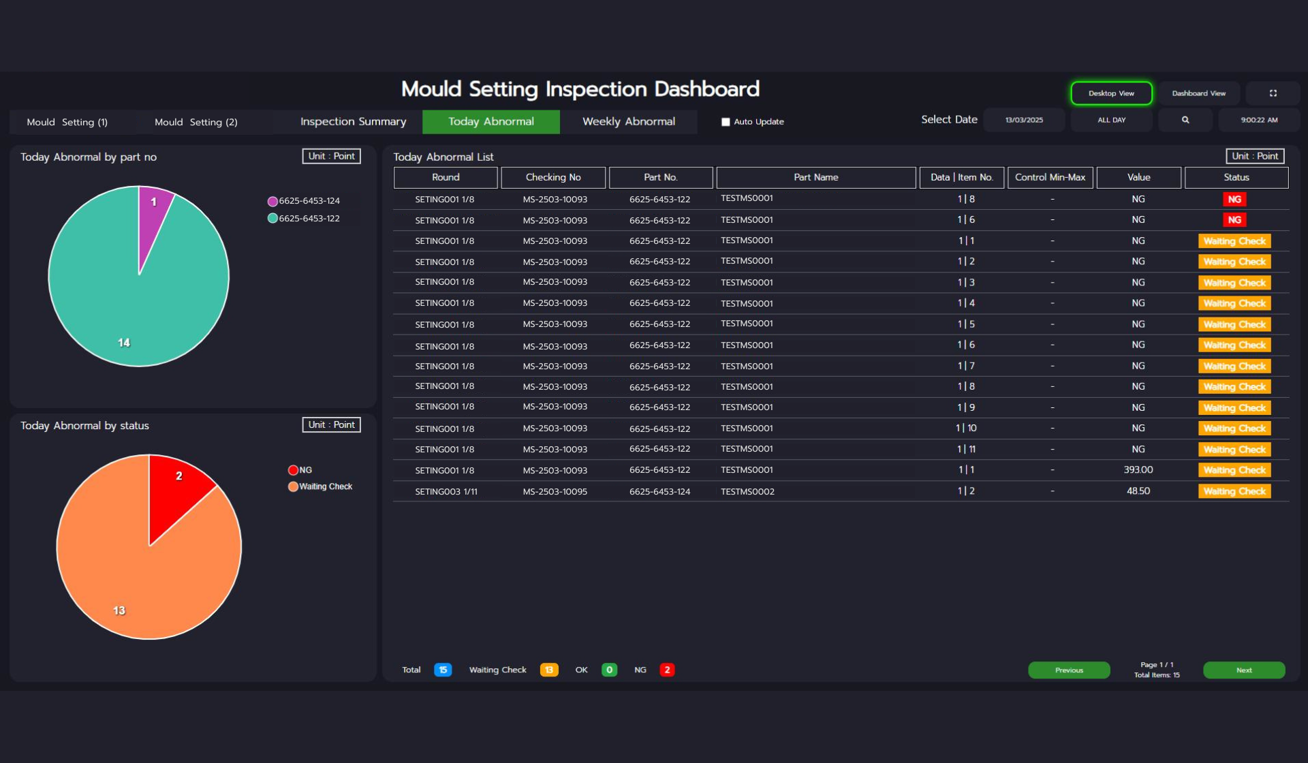Click the fullscreen expand icon
The width and height of the screenshot is (1308, 763).
pos(1273,93)
